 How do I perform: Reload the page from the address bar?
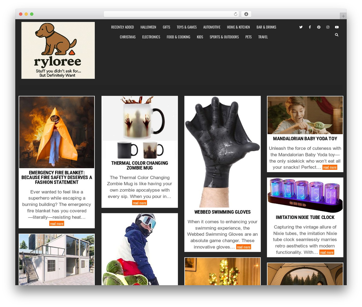pyautogui.click(x=236, y=14)
